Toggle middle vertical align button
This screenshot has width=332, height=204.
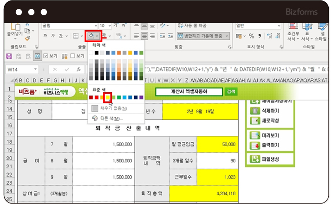(x=144, y=25)
